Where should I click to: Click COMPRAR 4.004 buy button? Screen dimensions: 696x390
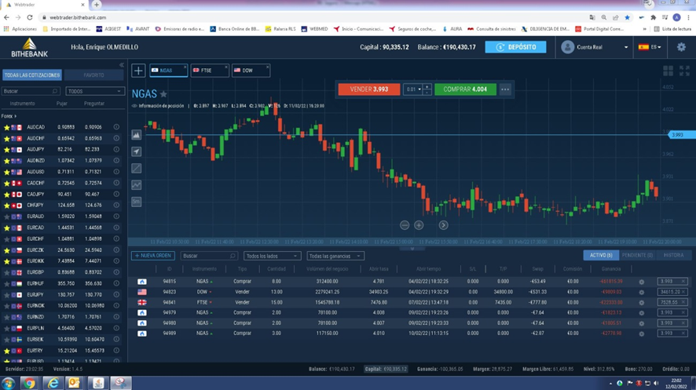465,89
